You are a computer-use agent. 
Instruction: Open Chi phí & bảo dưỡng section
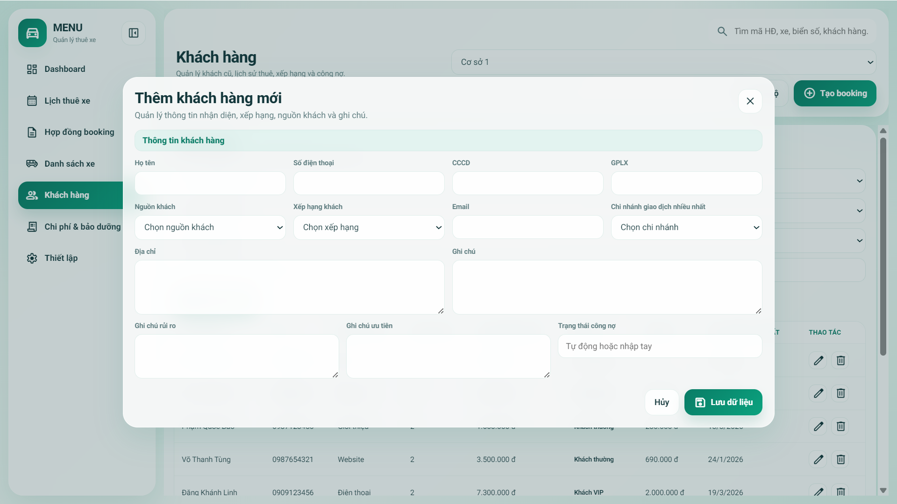(82, 227)
